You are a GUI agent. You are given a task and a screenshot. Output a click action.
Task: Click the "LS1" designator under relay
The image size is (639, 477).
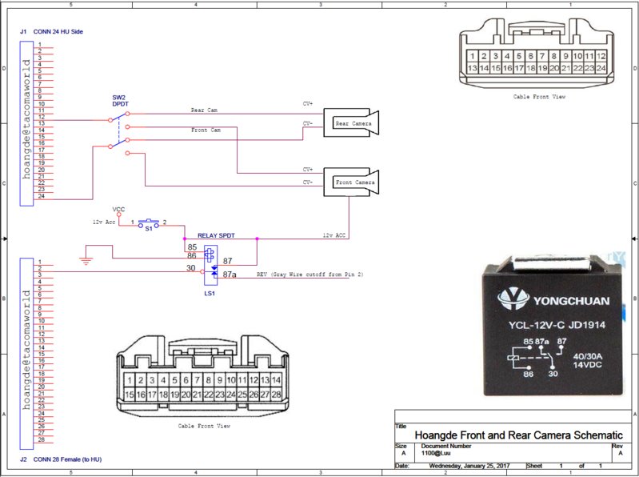[210, 293]
